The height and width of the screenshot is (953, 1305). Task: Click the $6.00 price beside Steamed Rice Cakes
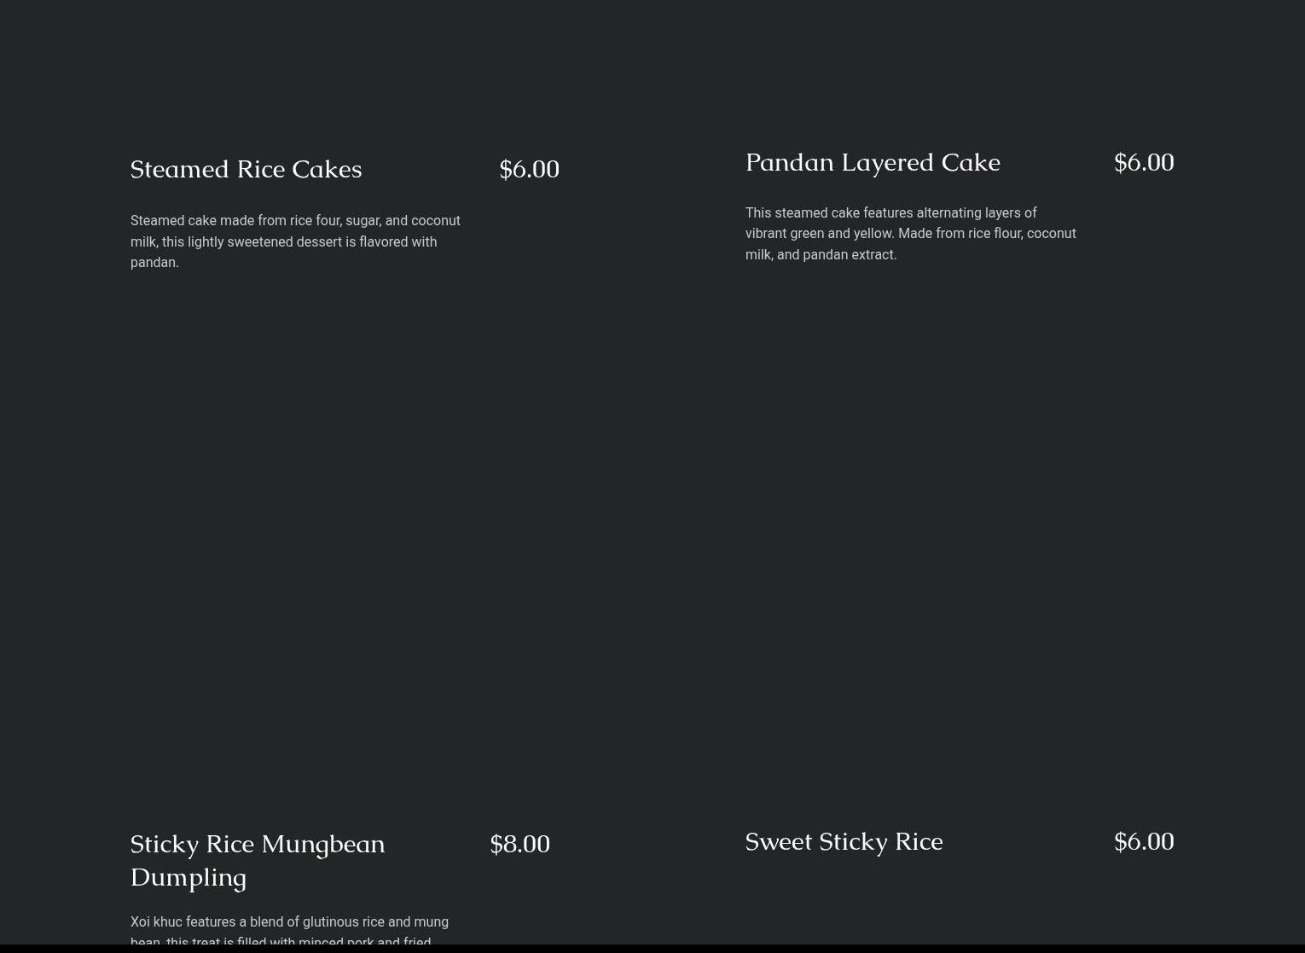pos(529,169)
